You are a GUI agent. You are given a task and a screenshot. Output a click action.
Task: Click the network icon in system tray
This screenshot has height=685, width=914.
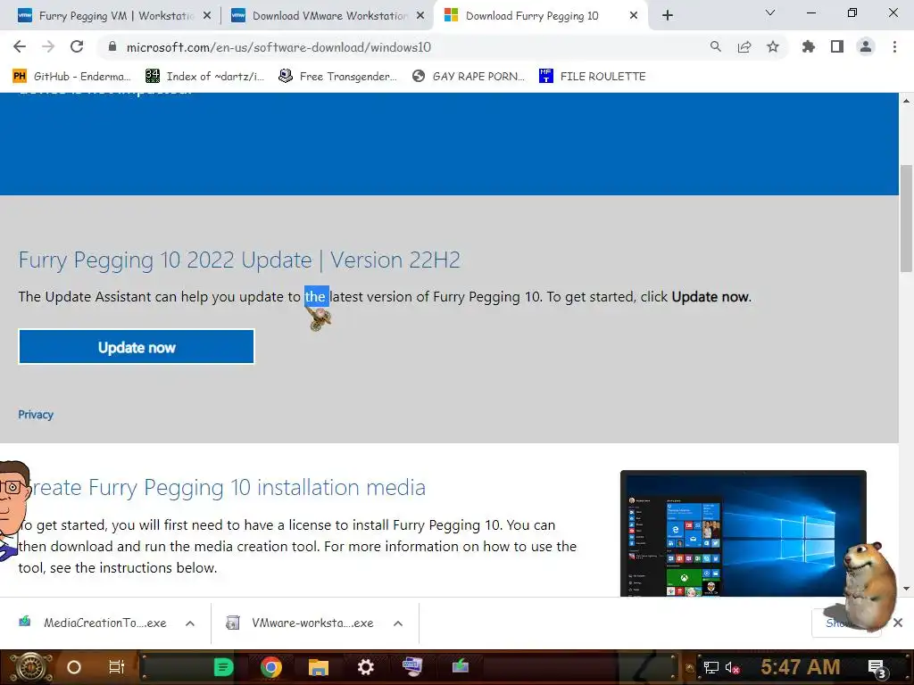[710, 667]
